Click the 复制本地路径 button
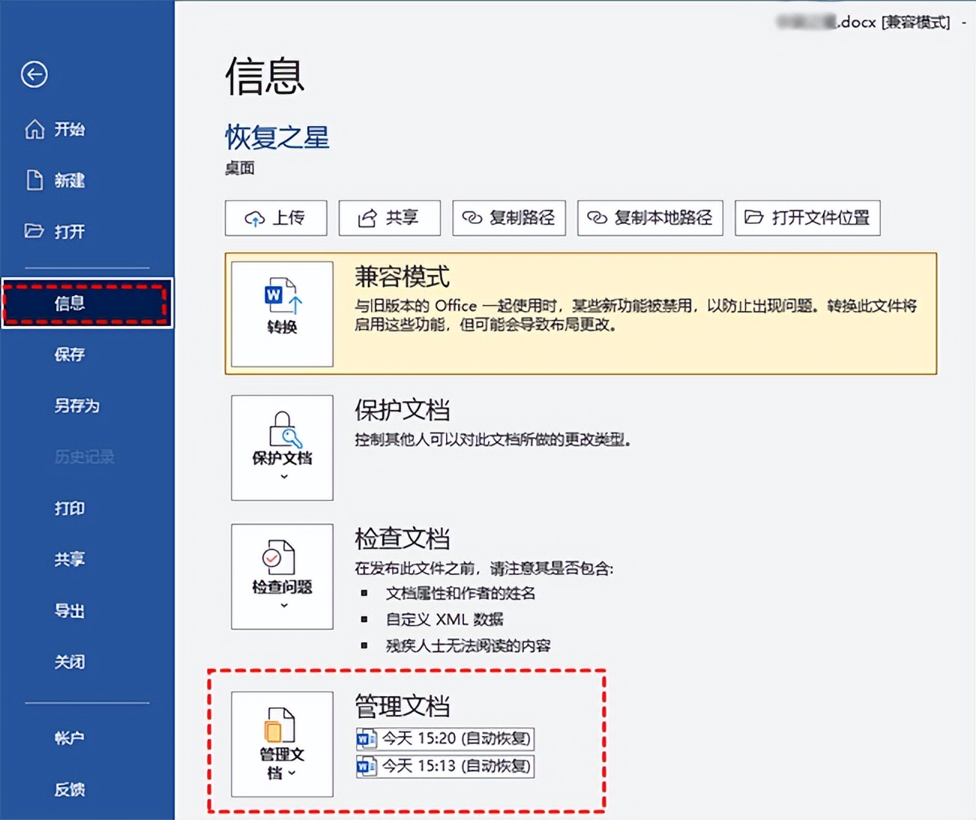This screenshot has width=976, height=820. tap(649, 218)
